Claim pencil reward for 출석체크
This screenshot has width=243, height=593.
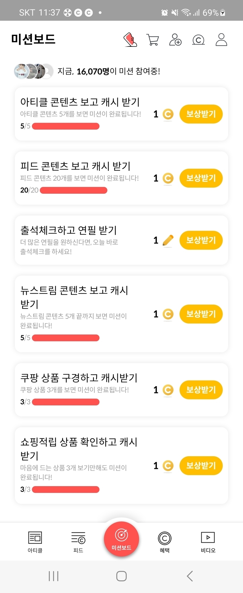[x=201, y=240]
